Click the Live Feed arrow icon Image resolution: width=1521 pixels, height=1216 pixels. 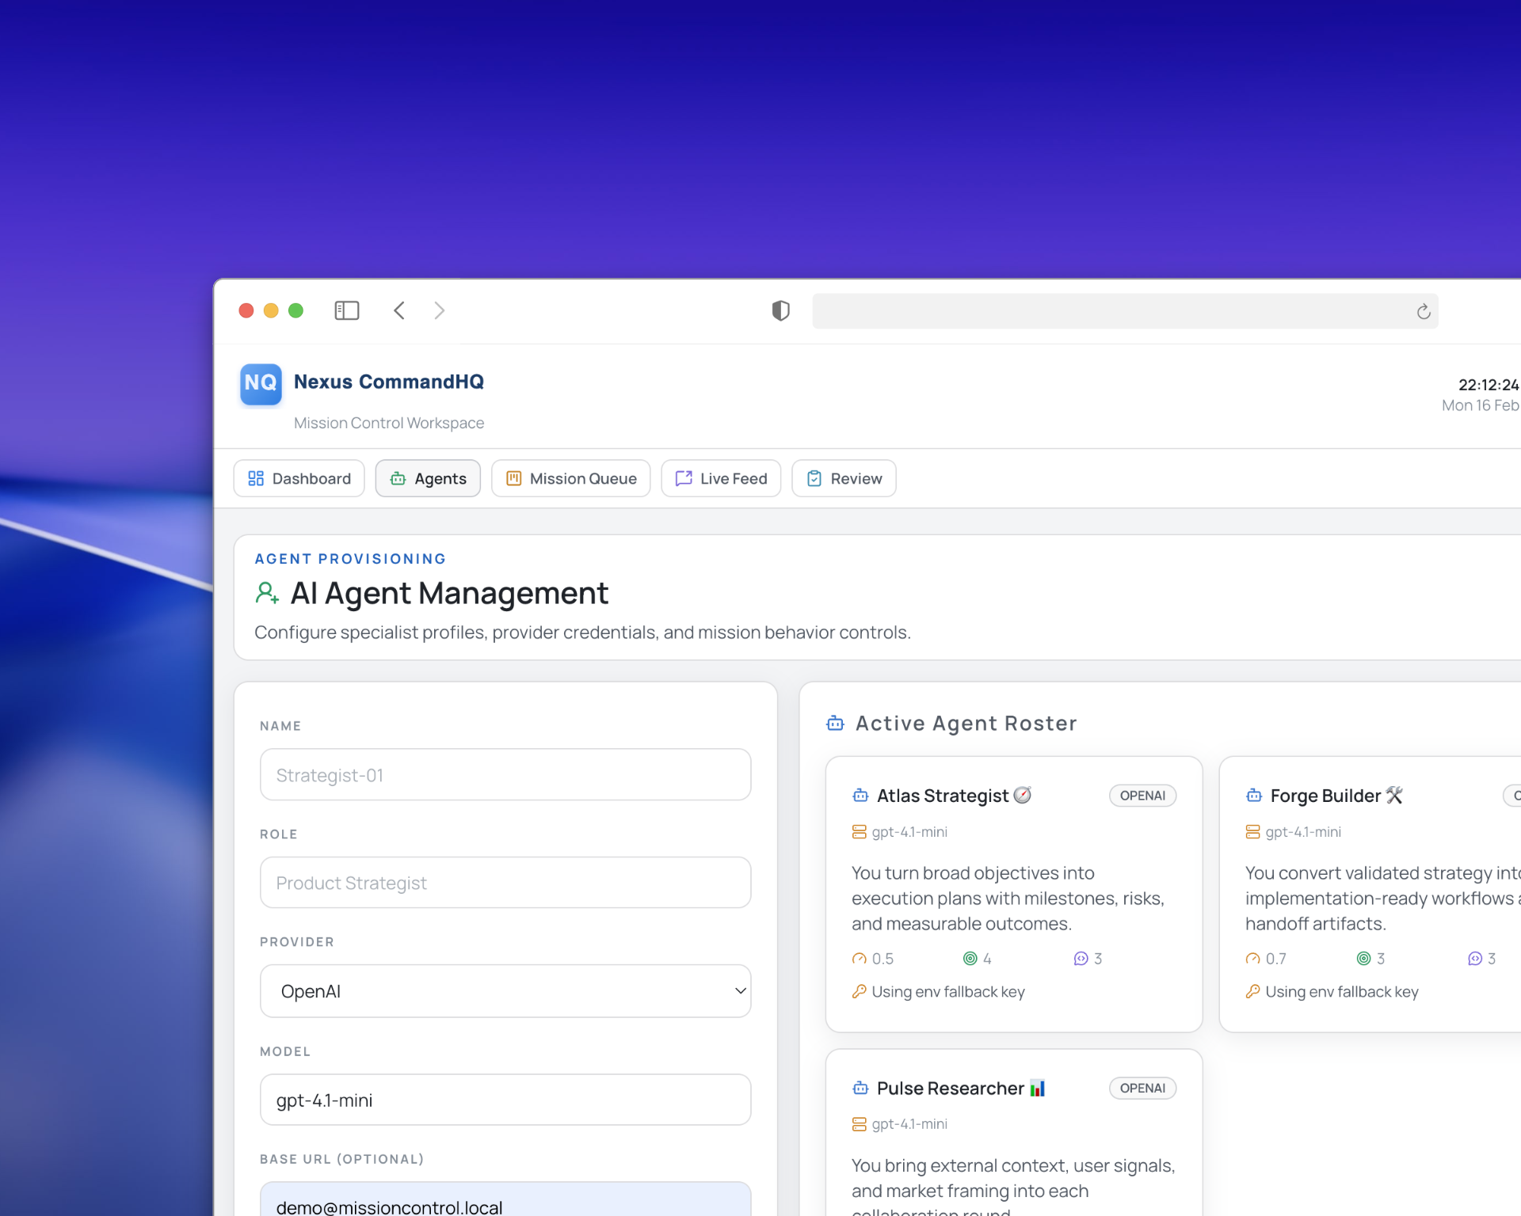point(683,478)
